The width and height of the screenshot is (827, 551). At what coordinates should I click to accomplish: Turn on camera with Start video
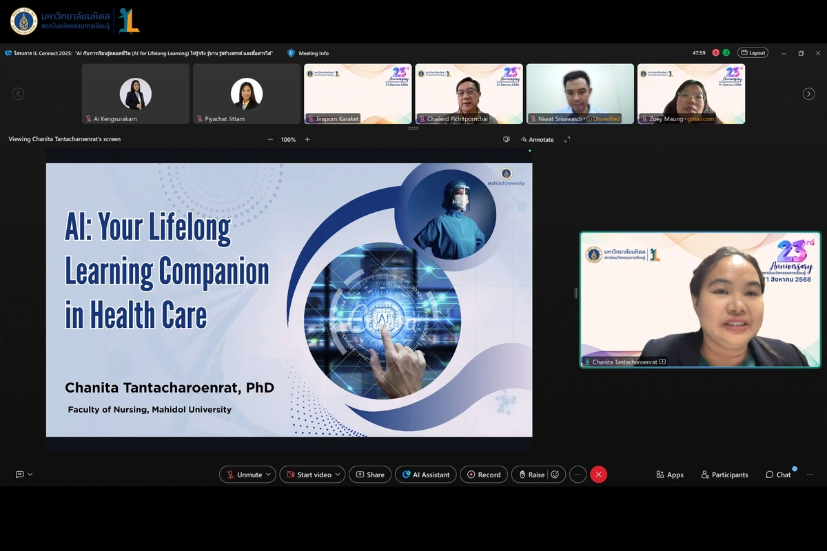point(308,475)
